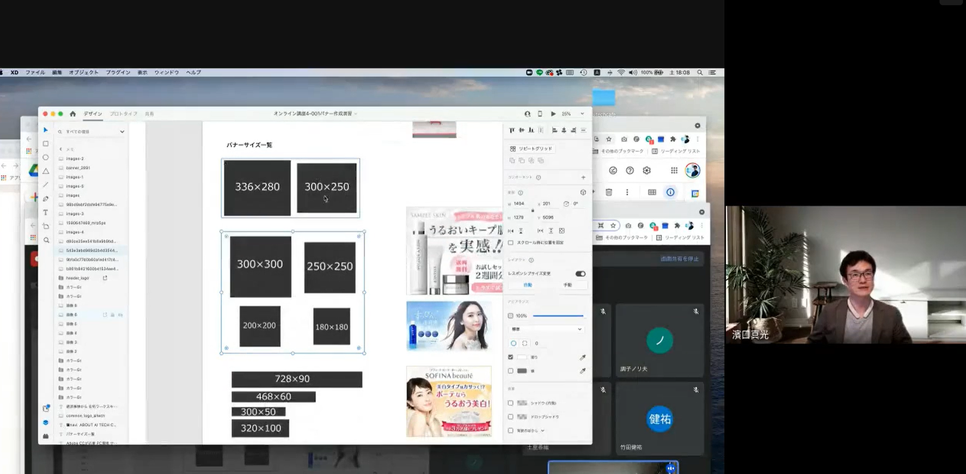Viewport: 966px width, 474px height.
Task: Go back with the layers panel chevron
Action: [x=61, y=149]
